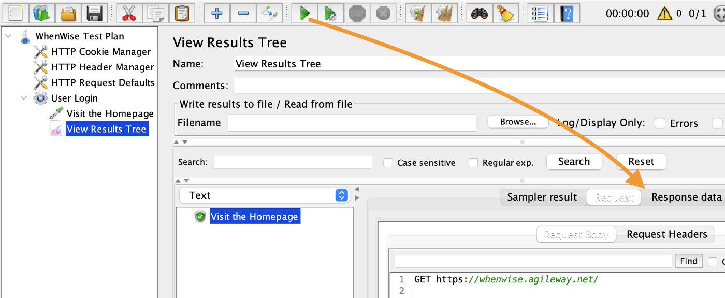The width and height of the screenshot is (725, 298).
Task: Click the New test plan icon
Action: 15,13
